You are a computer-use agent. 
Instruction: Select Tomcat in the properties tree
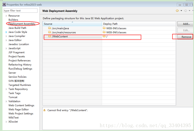click(x=13, y=97)
